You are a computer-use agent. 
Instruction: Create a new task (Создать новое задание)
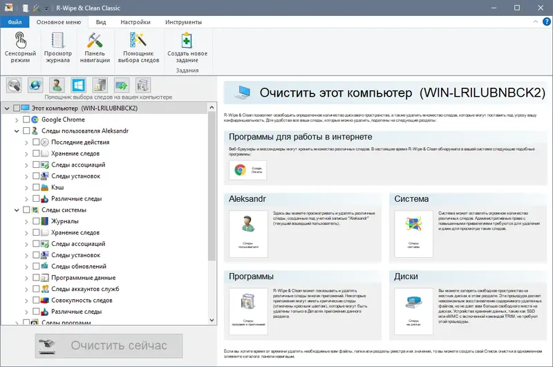187,48
